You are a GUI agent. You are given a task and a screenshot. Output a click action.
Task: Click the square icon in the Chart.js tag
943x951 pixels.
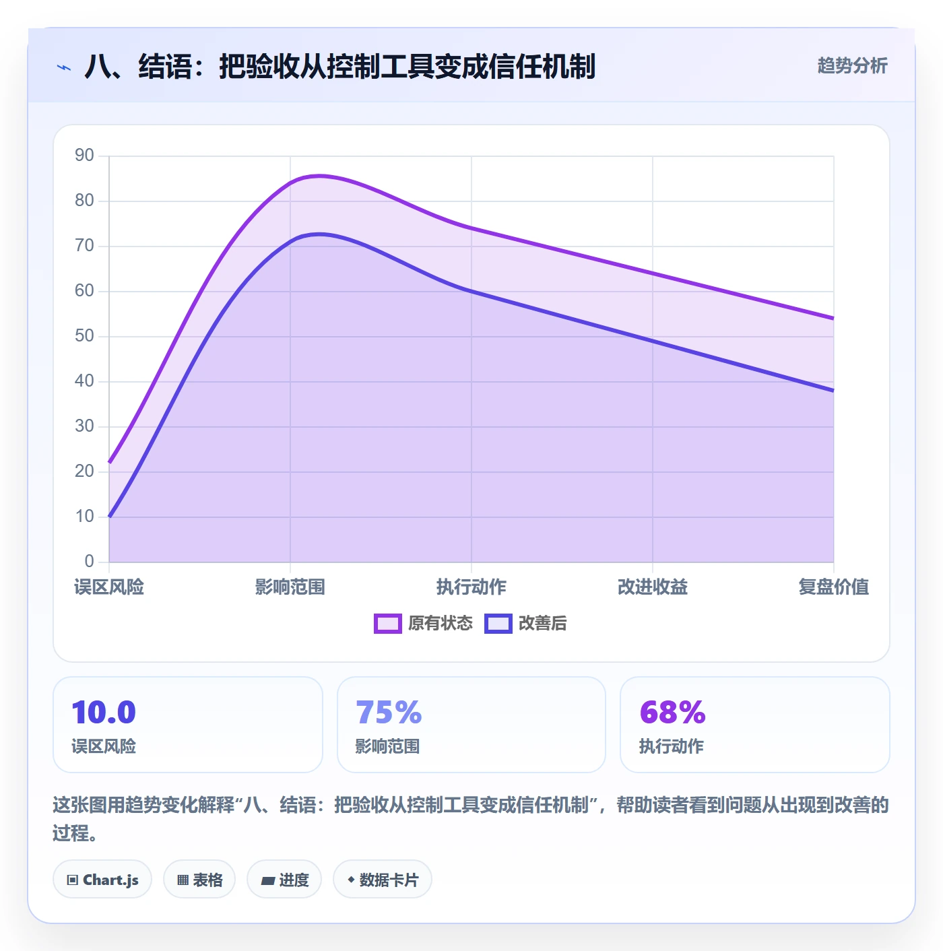73,880
